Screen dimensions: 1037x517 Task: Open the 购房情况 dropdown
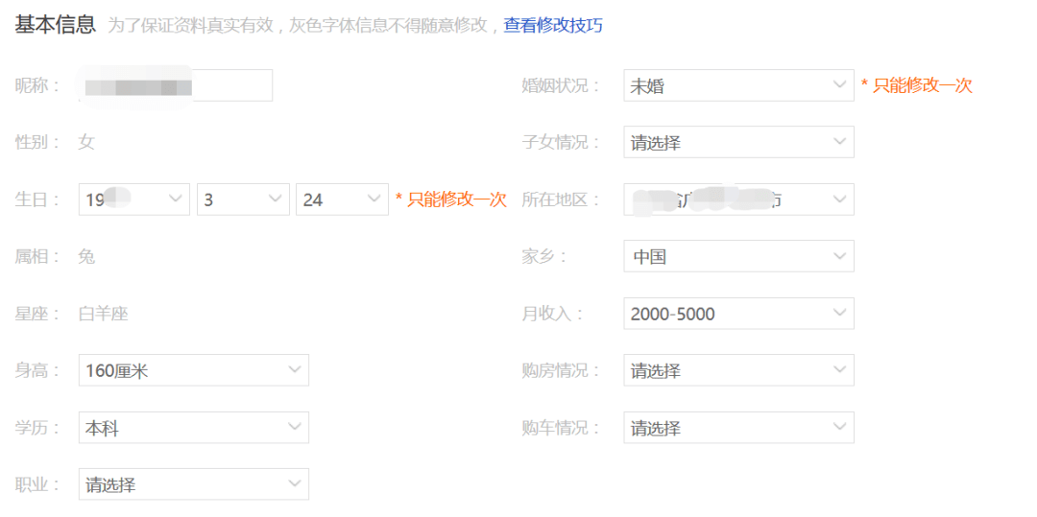738,370
